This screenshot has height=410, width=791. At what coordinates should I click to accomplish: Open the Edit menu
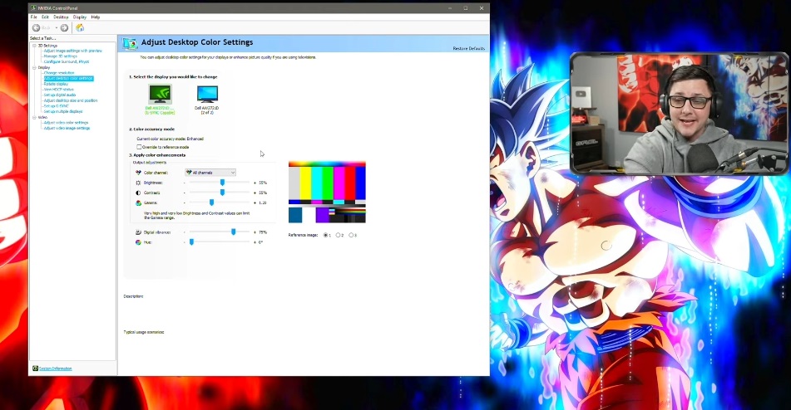click(x=46, y=17)
